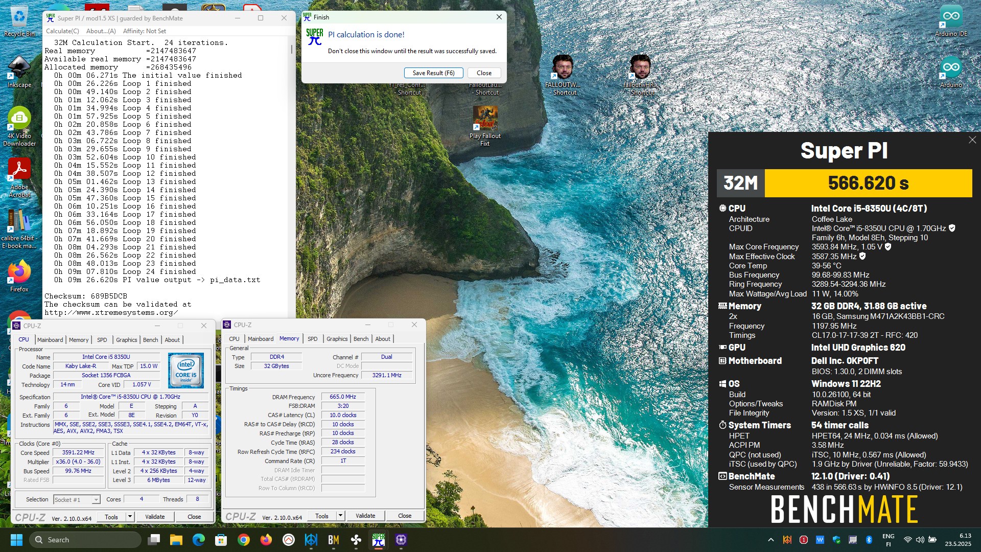
Task: Switch to Memory tab in left CPU-Z
Action: (79, 340)
